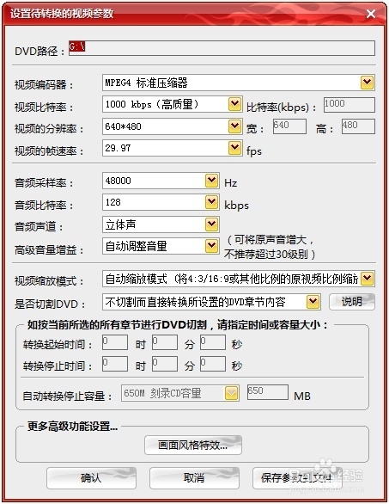The height and width of the screenshot is (504, 389).
Task: Click 转换停止时间 minutes field
Action: (x=165, y=364)
